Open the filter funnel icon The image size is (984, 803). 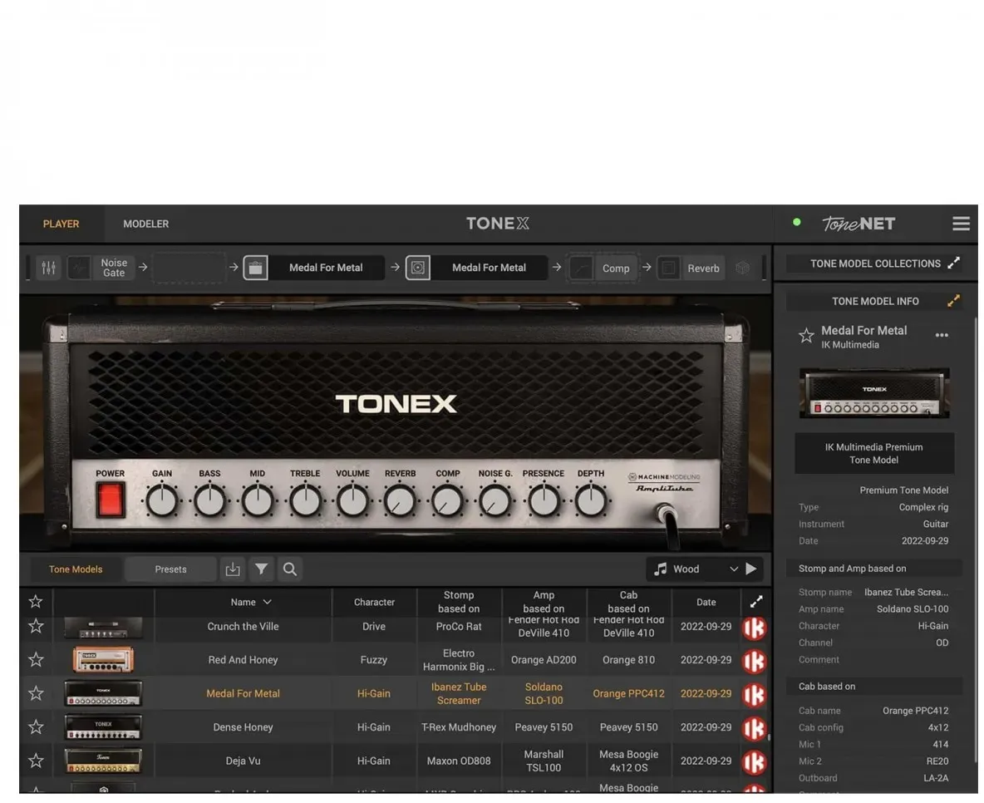[262, 569]
